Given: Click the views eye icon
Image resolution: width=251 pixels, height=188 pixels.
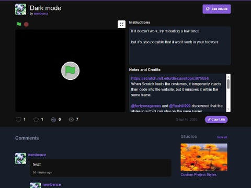Looking at the screenshot, I should coord(71,120).
